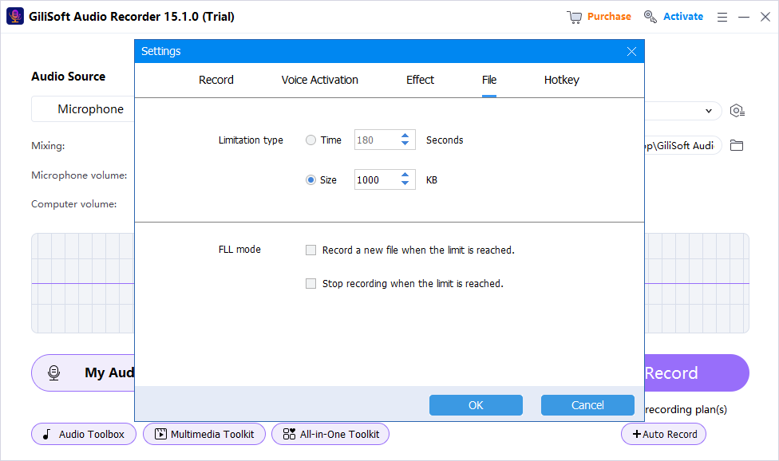The image size is (779, 461).
Task: Click the key Activate icon
Action: click(650, 17)
